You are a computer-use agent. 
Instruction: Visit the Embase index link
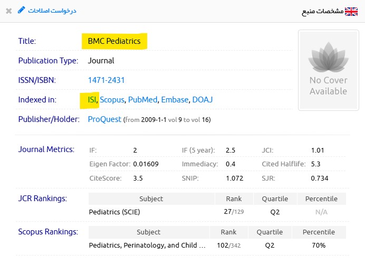174,100
